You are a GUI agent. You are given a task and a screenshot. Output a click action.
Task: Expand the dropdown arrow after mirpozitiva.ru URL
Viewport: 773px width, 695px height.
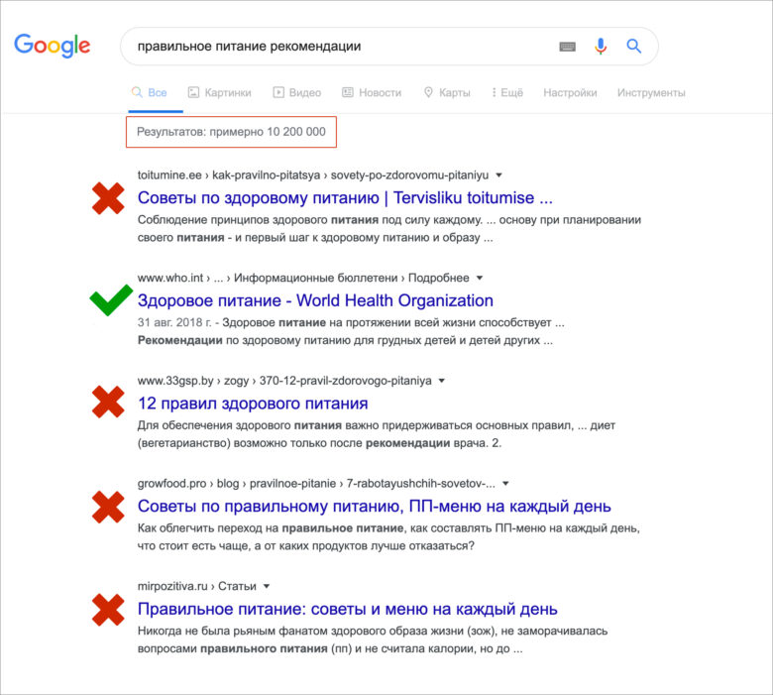pyautogui.click(x=267, y=586)
